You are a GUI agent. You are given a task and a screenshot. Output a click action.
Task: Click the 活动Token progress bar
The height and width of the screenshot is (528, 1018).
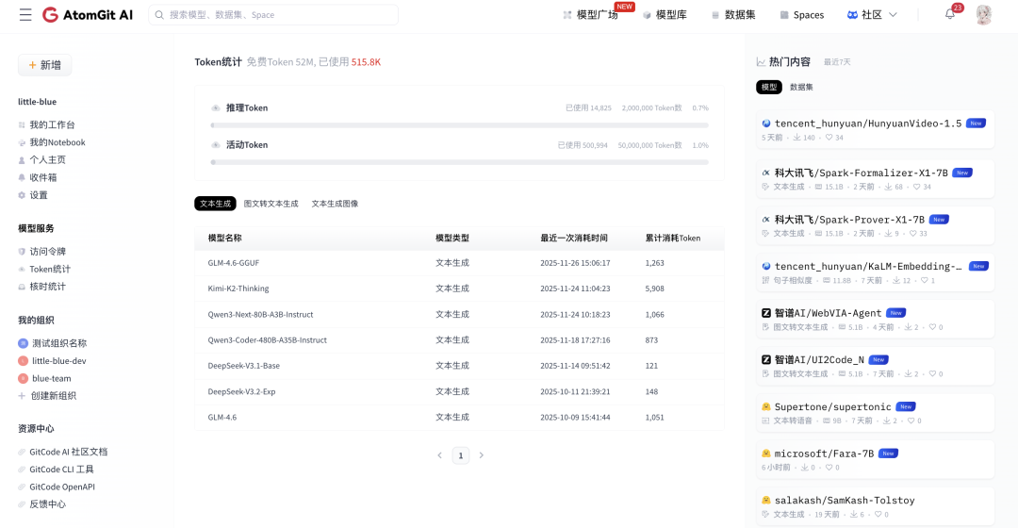pyautogui.click(x=460, y=162)
